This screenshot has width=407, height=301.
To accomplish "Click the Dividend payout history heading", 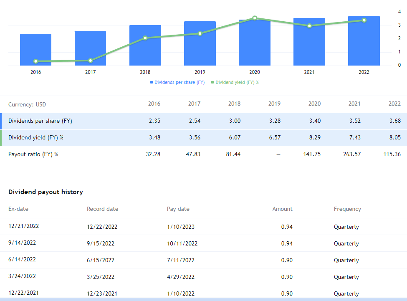I will point(45,192).
